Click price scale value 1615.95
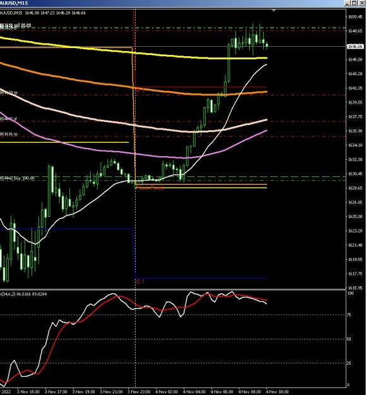This screenshot has width=366, height=395. tap(355, 288)
